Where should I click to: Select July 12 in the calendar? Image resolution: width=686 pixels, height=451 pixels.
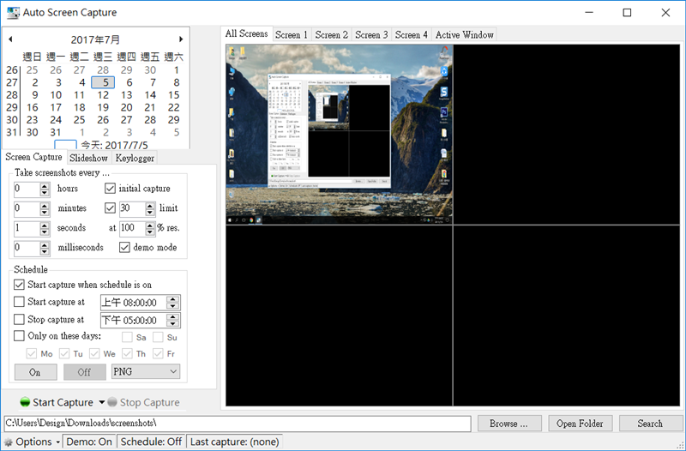104,95
